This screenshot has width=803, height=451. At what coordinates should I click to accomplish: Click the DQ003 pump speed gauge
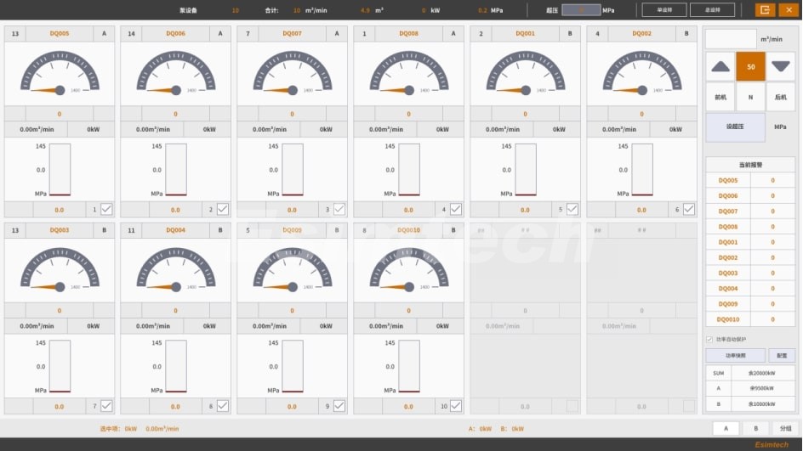60,271
